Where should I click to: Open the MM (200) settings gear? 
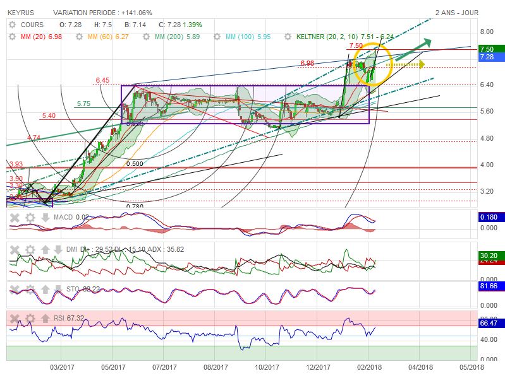[x=146, y=37]
